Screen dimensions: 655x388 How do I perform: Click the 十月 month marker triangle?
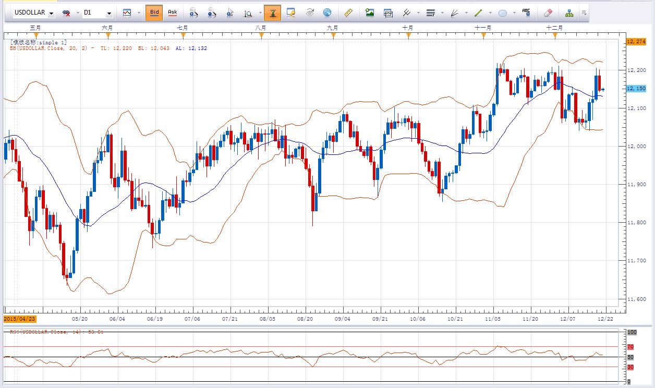point(408,35)
